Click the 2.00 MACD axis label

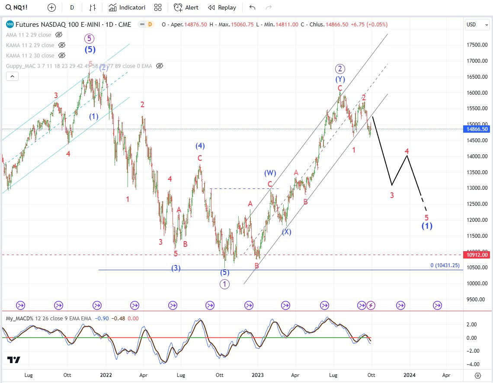point(472,325)
